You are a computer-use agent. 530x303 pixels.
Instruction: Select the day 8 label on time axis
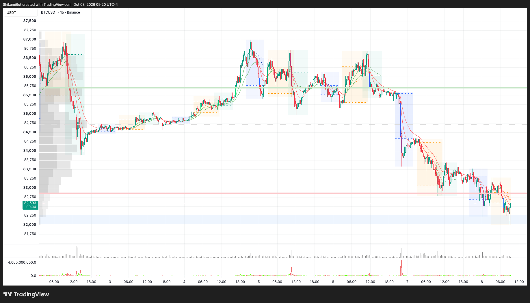(x=482, y=282)
